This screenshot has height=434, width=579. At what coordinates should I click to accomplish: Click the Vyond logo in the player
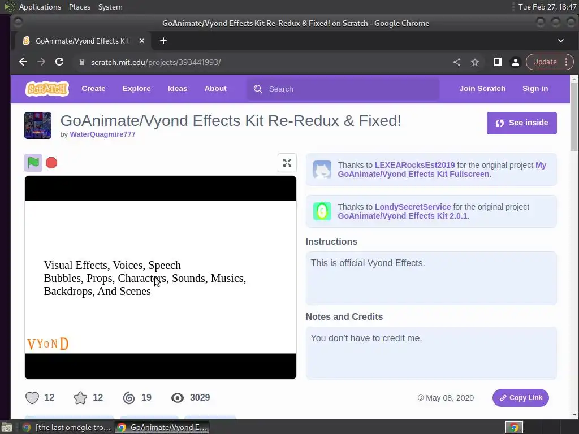47,344
